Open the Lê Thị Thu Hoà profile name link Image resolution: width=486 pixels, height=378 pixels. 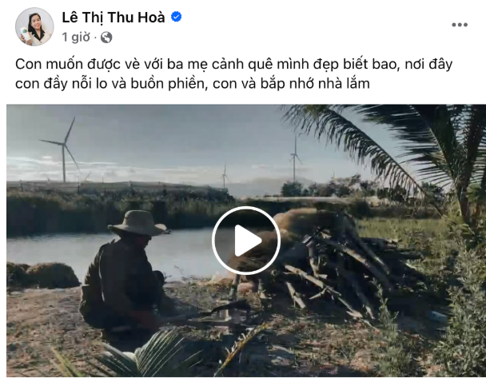tap(114, 17)
